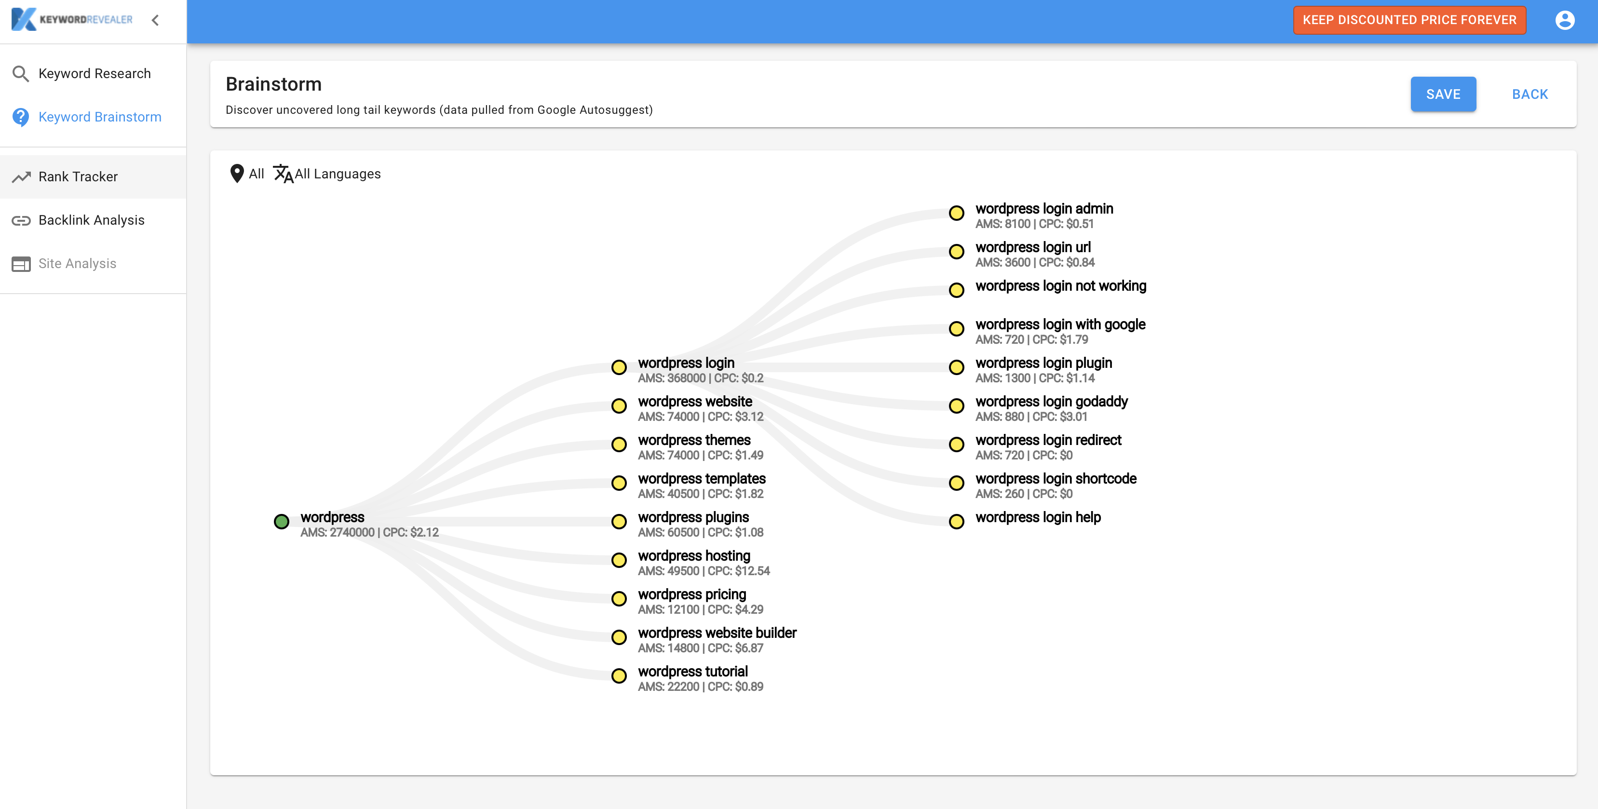The height and width of the screenshot is (809, 1598).
Task: Click the user account profile icon
Action: coord(1568,21)
